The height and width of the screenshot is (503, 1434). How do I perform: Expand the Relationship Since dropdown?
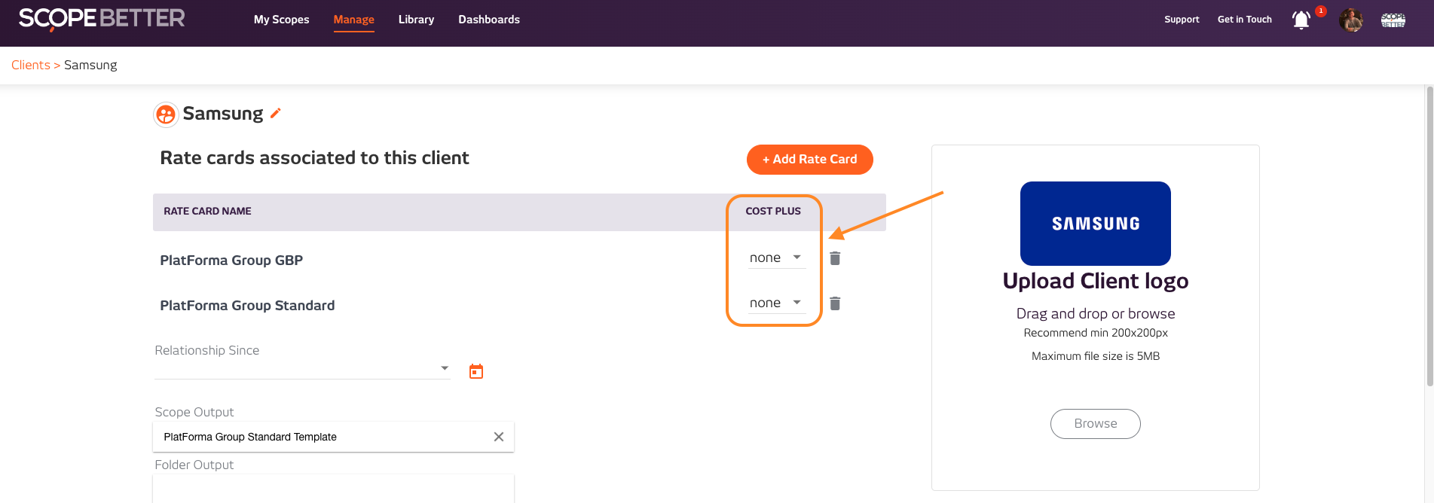445,368
